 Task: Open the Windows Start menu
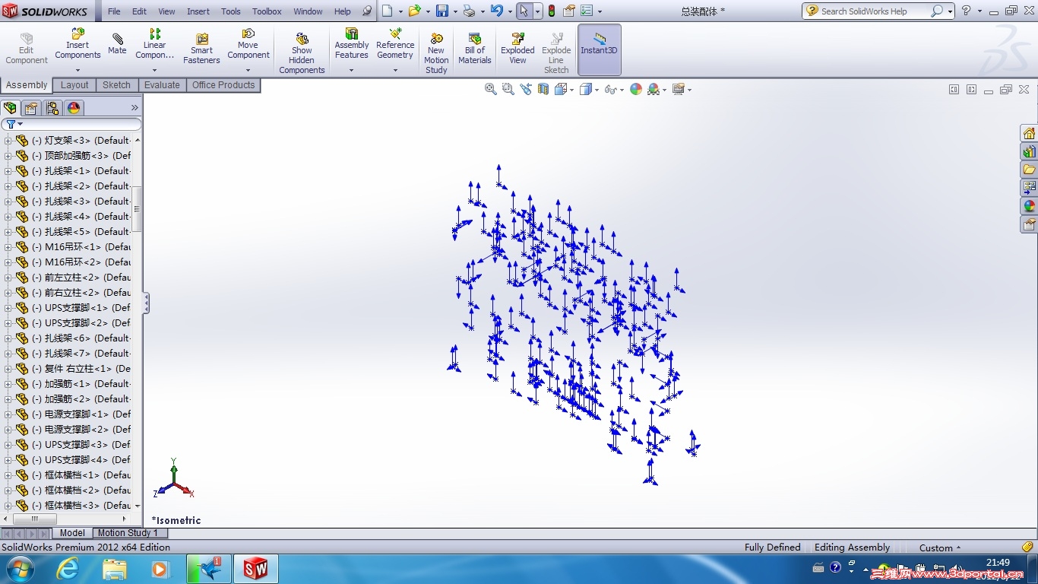tap(19, 569)
